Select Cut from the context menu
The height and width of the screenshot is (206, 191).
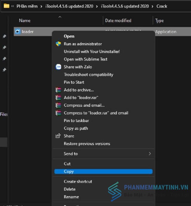(67, 164)
